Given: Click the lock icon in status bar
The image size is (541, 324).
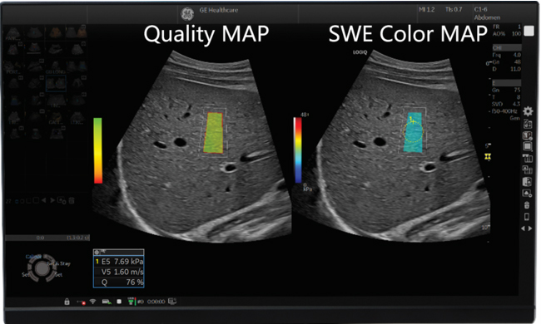Looking at the screenshot, I should pos(67,302).
